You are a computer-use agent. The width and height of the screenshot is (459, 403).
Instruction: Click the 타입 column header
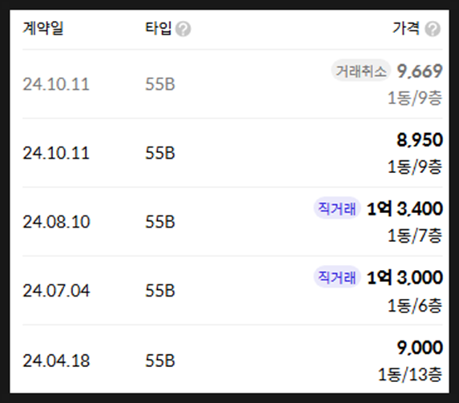click(158, 29)
